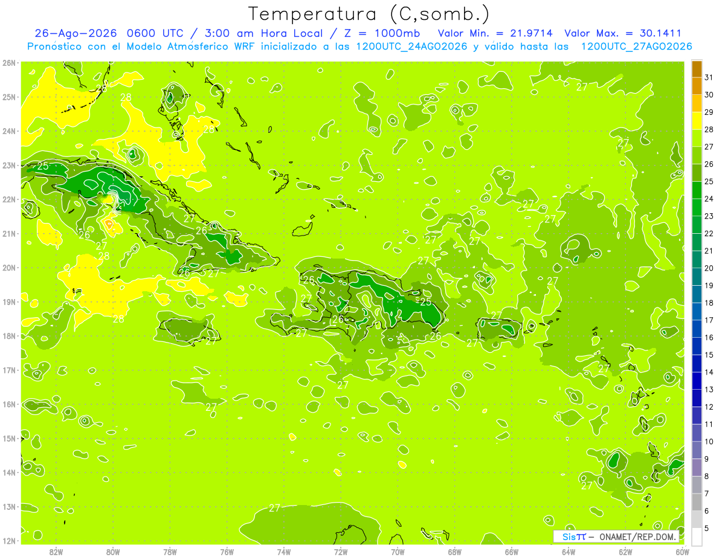
Task: Pick the white colorbar segment below label 5
Action: (697, 537)
